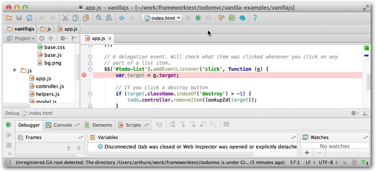
Task: Open the Help question mark icon
Action: (255, 18)
